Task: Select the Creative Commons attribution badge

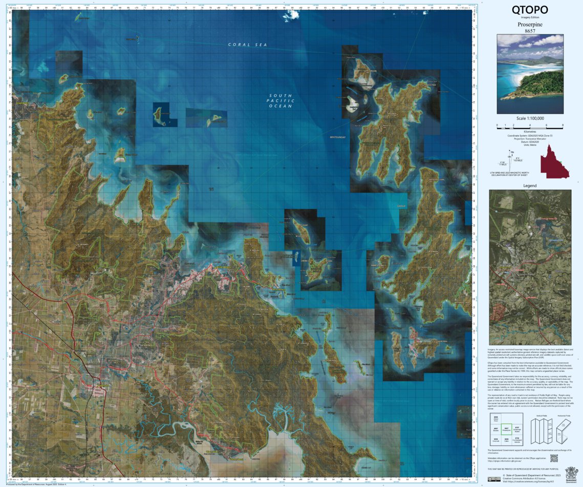Action: (x=494, y=479)
